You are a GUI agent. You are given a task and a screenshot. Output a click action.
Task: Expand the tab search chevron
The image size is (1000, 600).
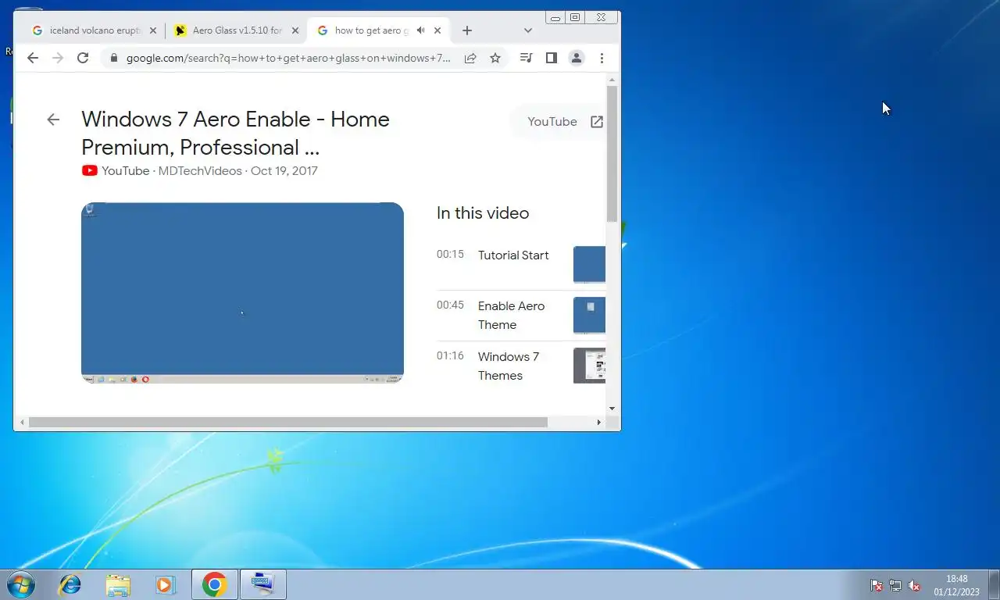(x=528, y=30)
